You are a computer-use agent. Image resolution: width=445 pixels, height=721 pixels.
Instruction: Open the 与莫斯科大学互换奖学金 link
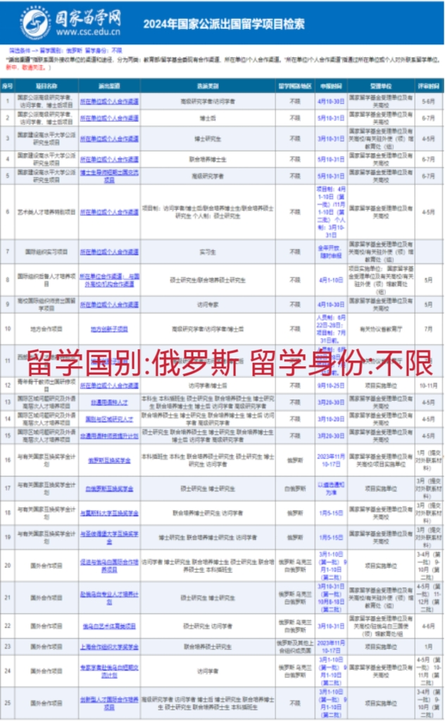tap(109, 513)
